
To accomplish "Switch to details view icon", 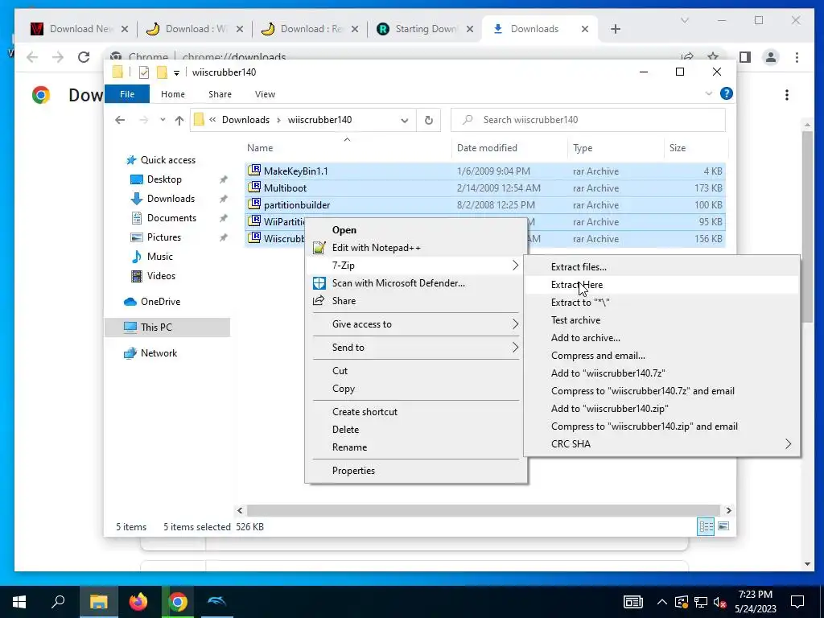I will (706, 526).
